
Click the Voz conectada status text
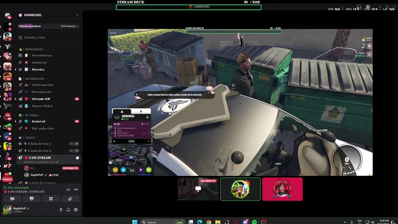pyautogui.click(x=18, y=188)
